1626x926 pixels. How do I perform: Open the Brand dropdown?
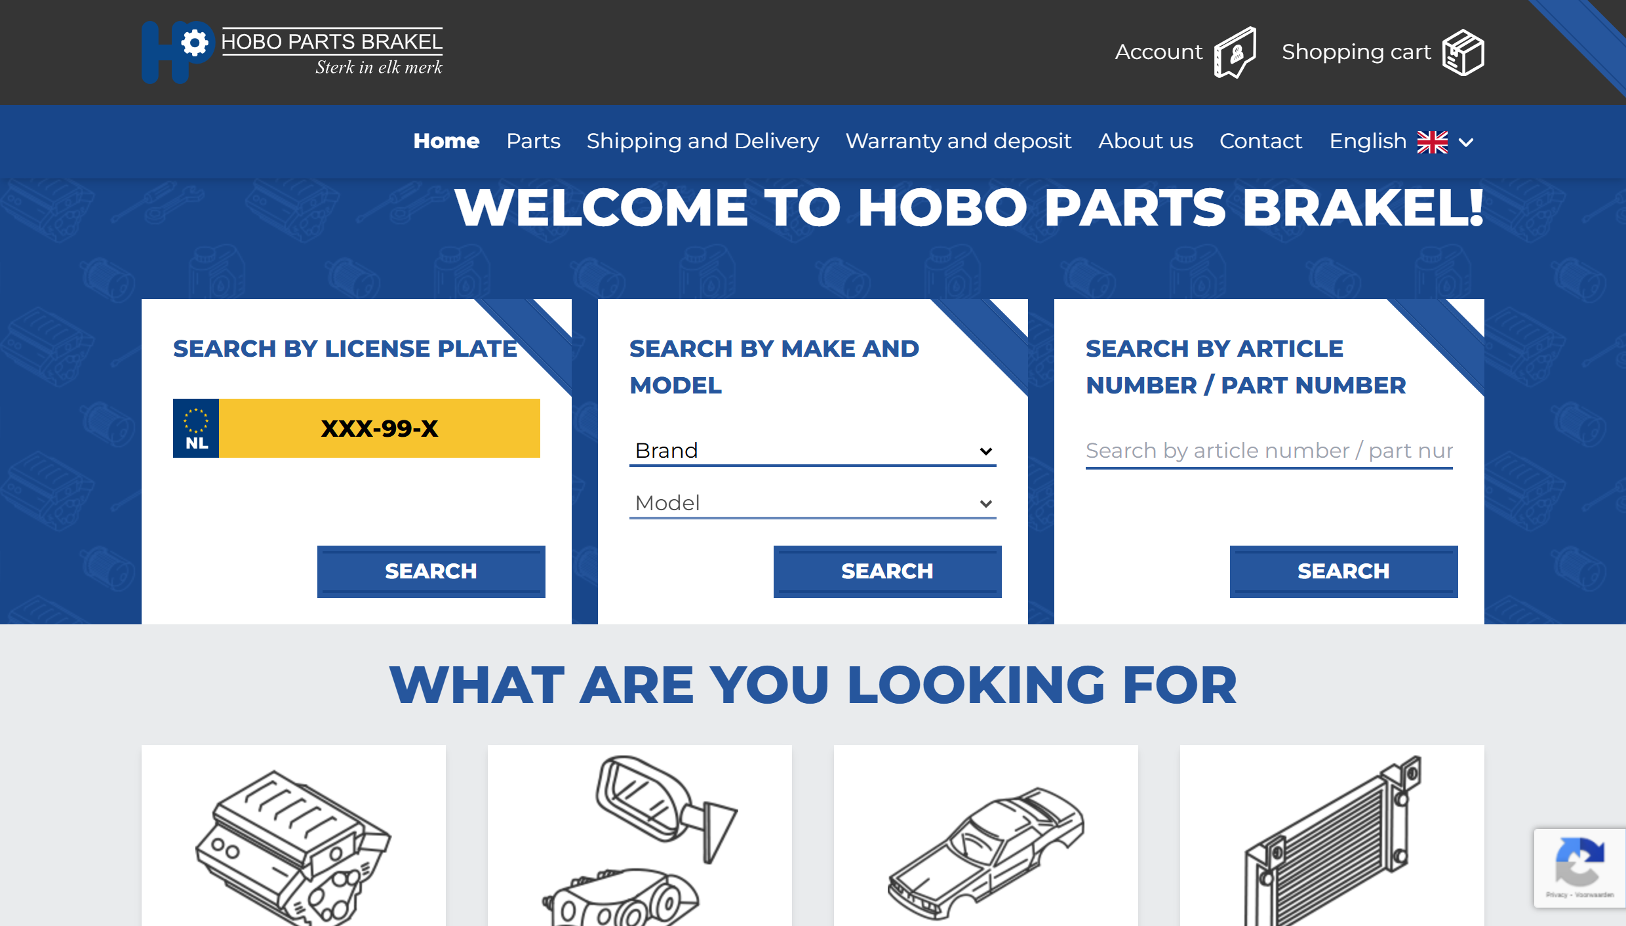coord(812,451)
